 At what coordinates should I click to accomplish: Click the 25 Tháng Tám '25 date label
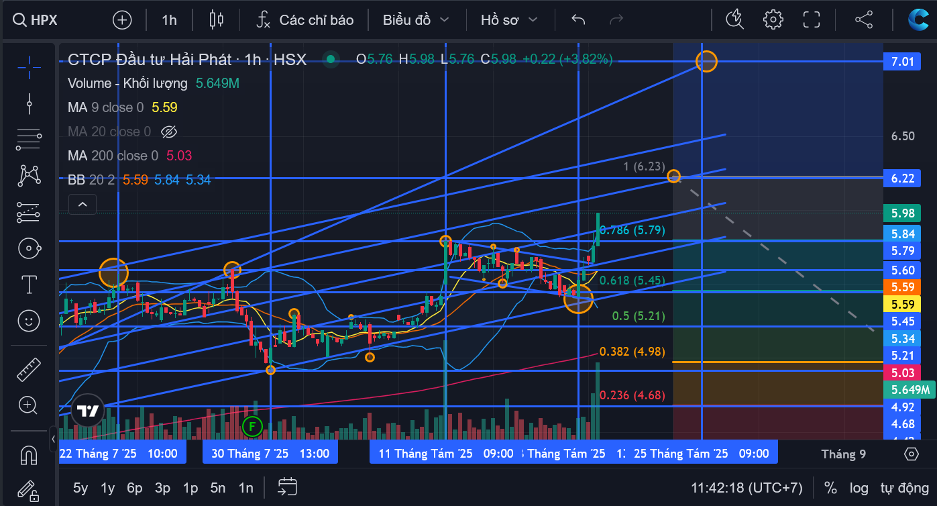[702, 454]
